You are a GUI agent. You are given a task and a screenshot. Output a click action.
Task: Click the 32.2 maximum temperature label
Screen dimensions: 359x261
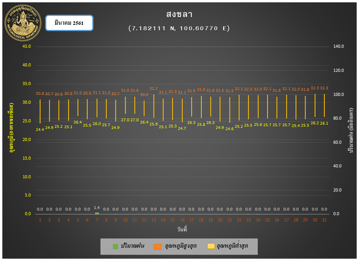click(154, 89)
